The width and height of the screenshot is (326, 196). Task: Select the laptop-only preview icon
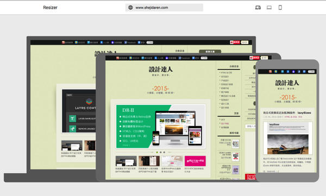269,8
